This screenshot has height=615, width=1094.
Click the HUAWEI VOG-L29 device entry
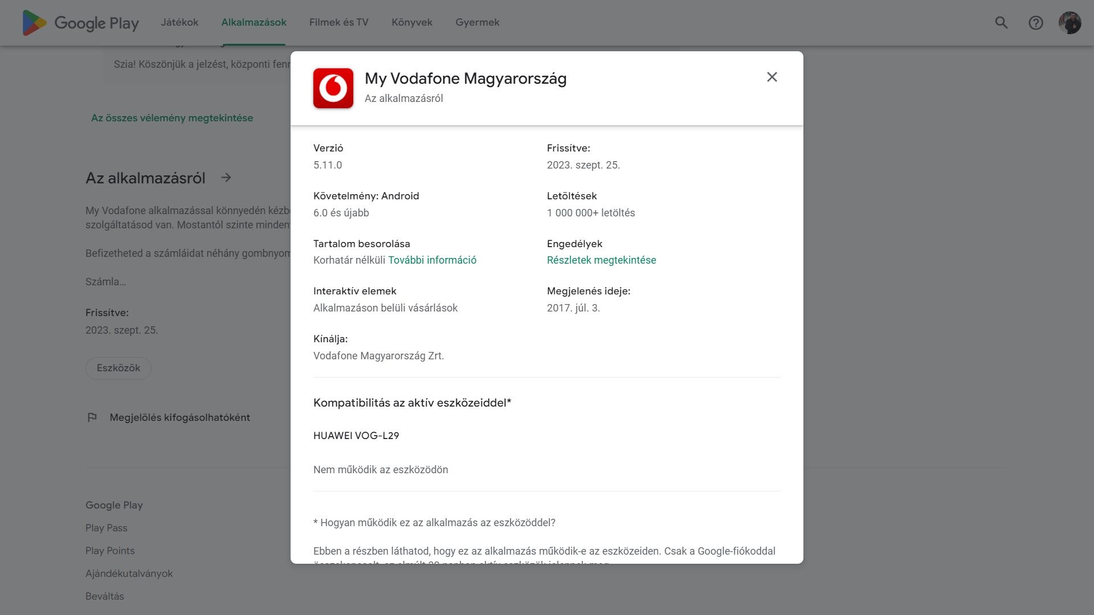(x=356, y=436)
